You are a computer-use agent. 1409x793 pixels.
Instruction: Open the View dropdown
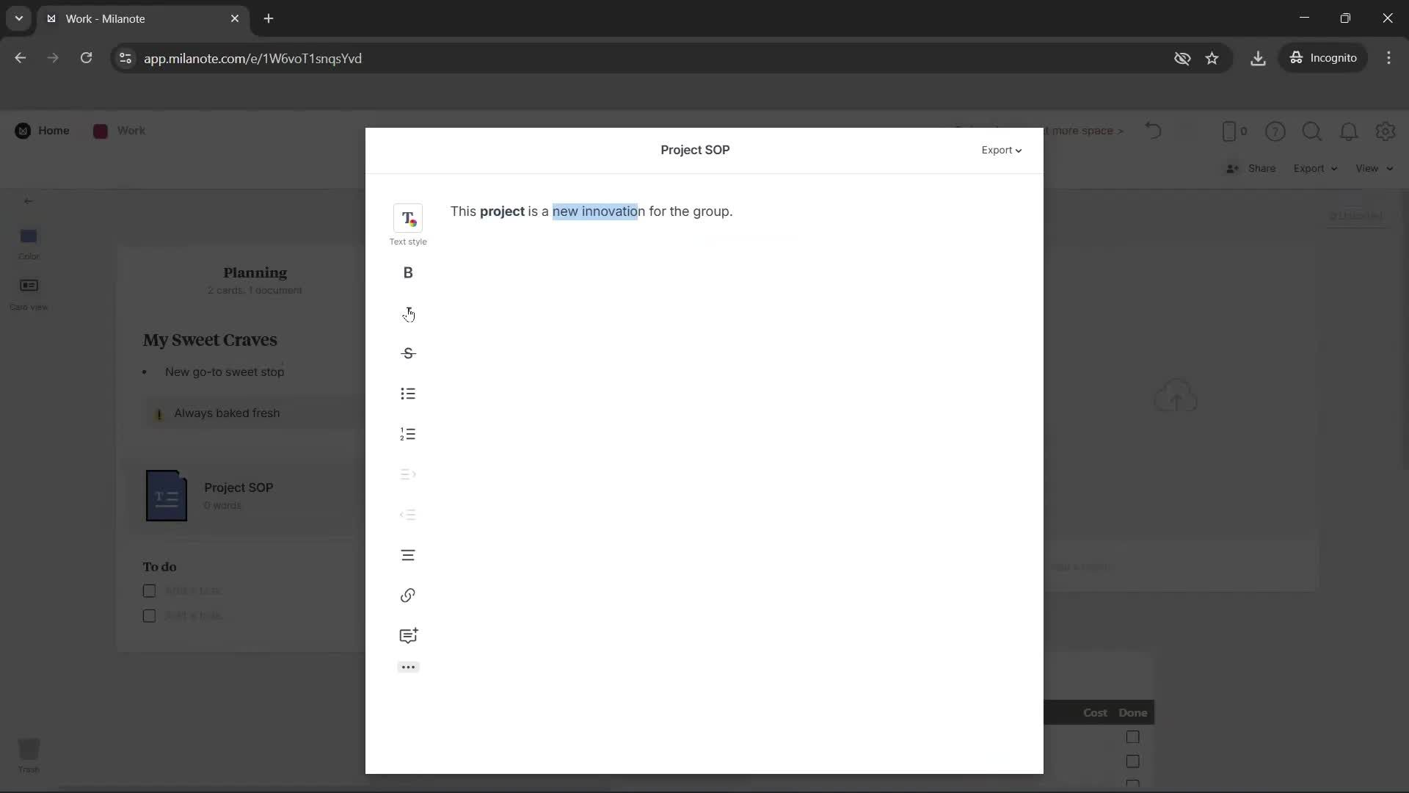tap(1373, 168)
